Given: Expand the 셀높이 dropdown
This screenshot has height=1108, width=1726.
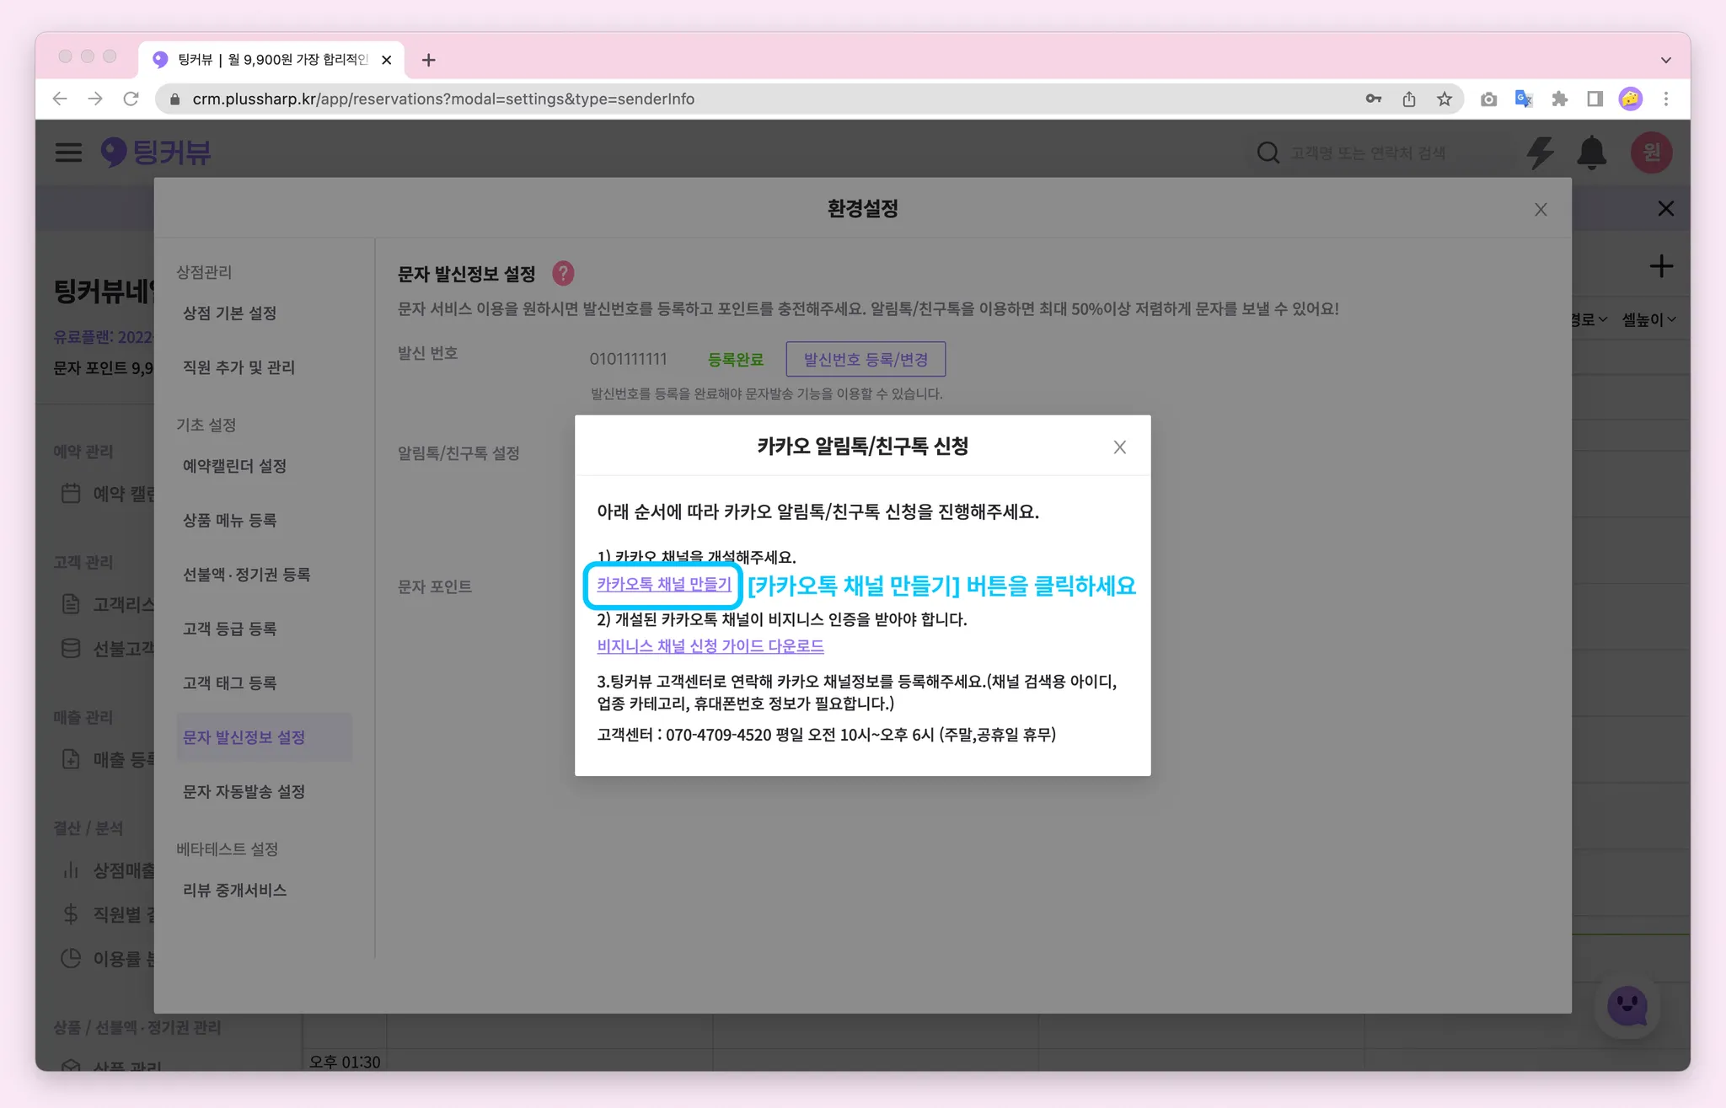Looking at the screenshot, I should coord(1648,320).
